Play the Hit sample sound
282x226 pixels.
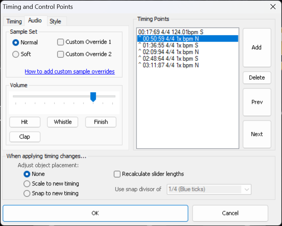pos(24,122)
